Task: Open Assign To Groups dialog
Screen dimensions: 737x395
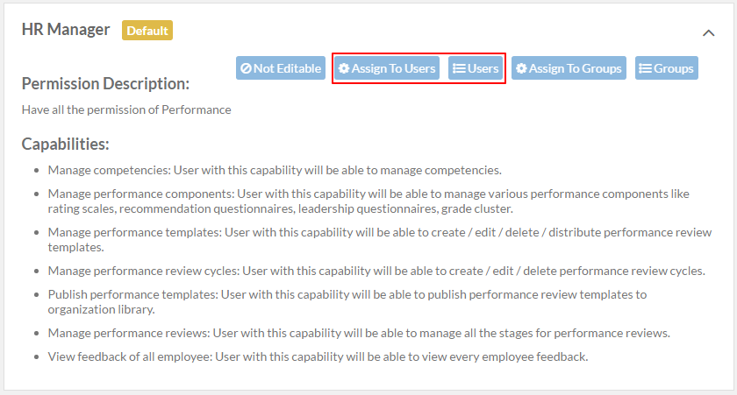Action: point(569,68)
